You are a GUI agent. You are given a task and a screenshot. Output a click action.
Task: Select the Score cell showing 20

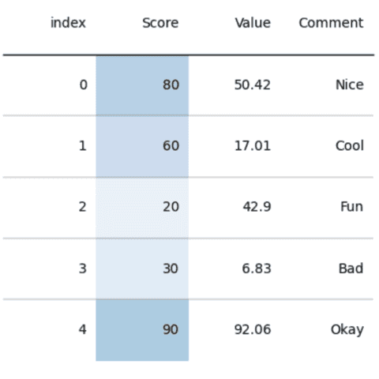(142, 208)
